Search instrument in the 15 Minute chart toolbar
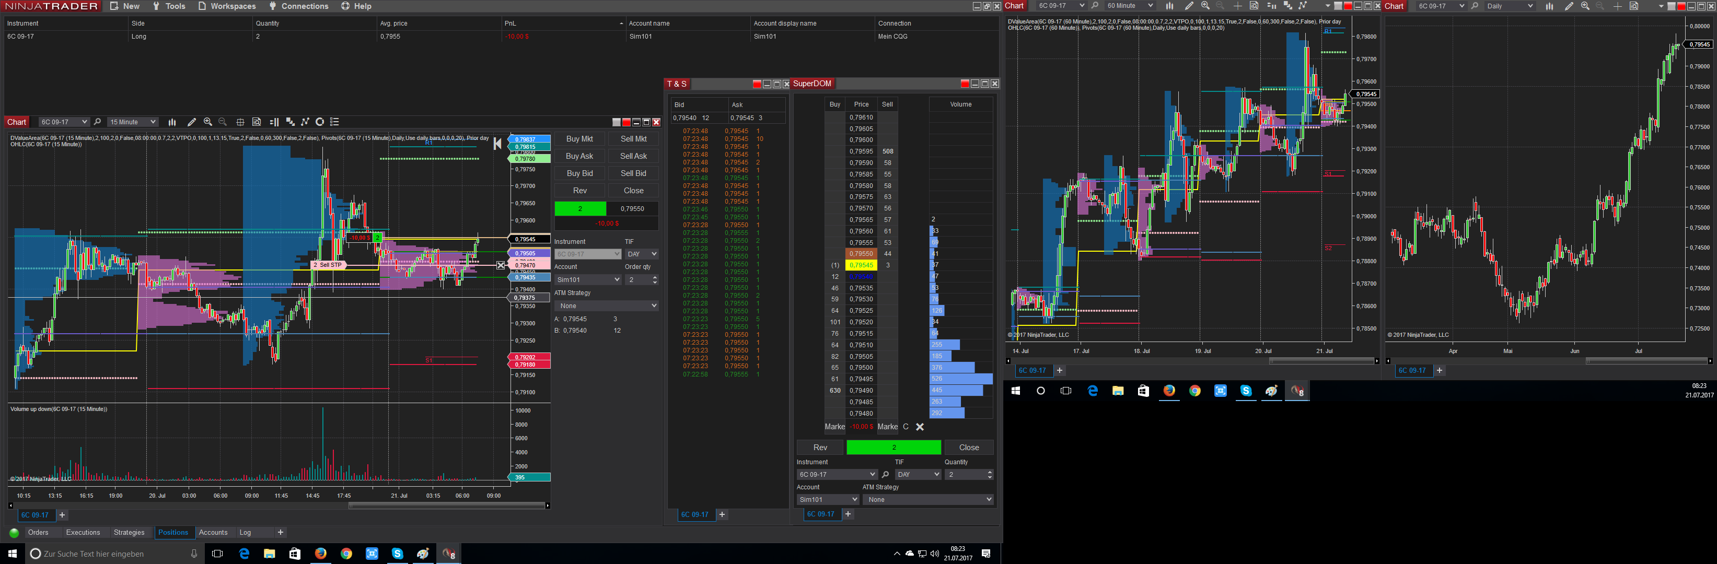This screenshot has height=564, width=1717. click(x=97, y=122)
